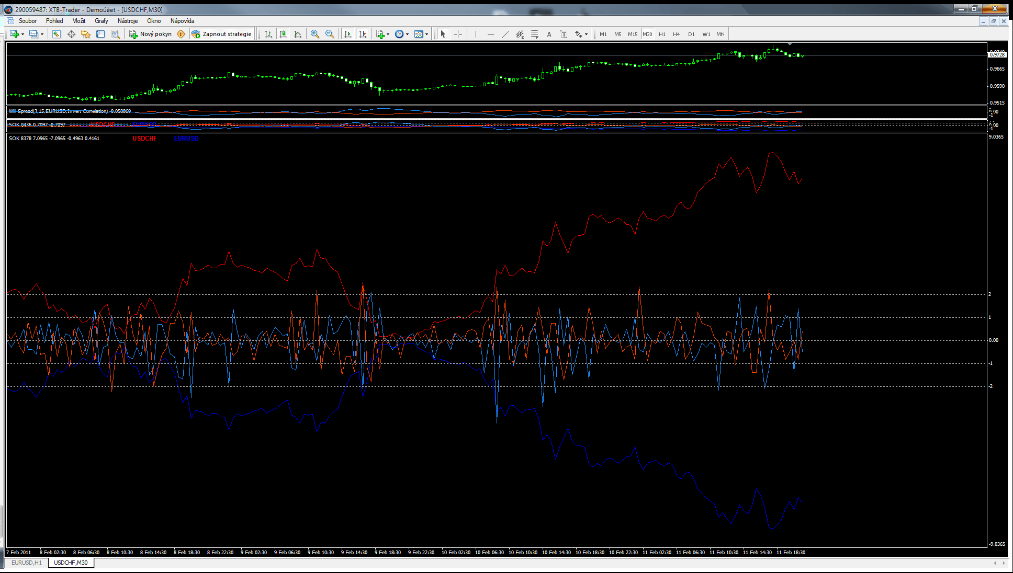This screenshot has width=1013, height=573.
Task: Click chart document icon in menu bar
Action: 10,21
